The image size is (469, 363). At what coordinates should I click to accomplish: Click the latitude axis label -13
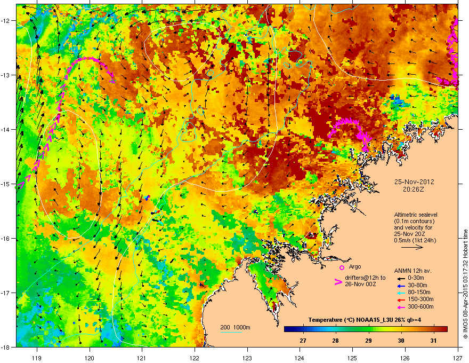coord(5,75)
